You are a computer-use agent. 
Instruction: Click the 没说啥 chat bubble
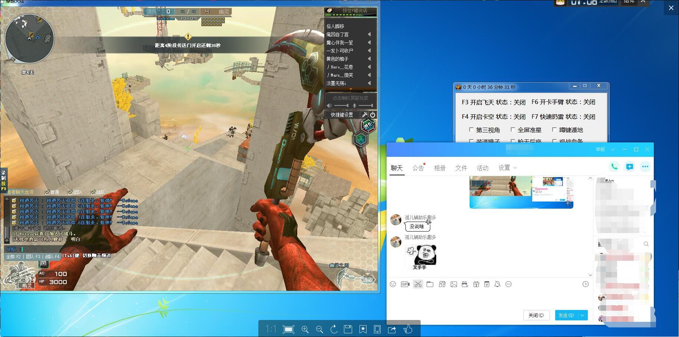coord(417,226)
